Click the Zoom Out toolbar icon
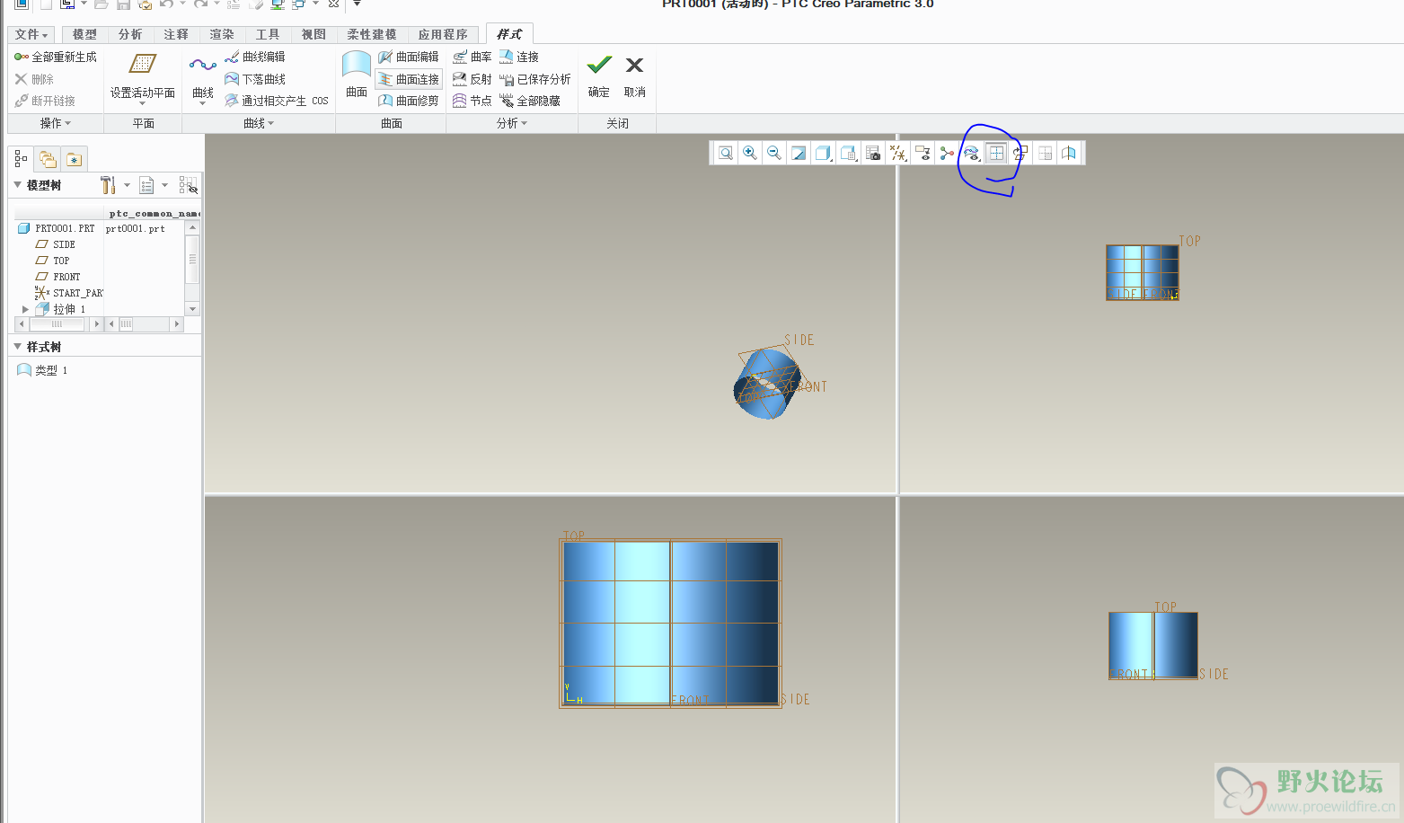The height and width of the screenshot is (823, 1404). 774,154
